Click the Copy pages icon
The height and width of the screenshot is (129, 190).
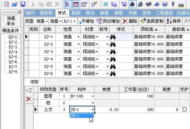click(x=41, y=4)
